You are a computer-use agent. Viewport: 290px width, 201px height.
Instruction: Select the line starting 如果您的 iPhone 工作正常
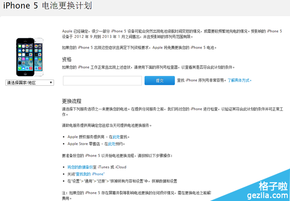[148, 67]
